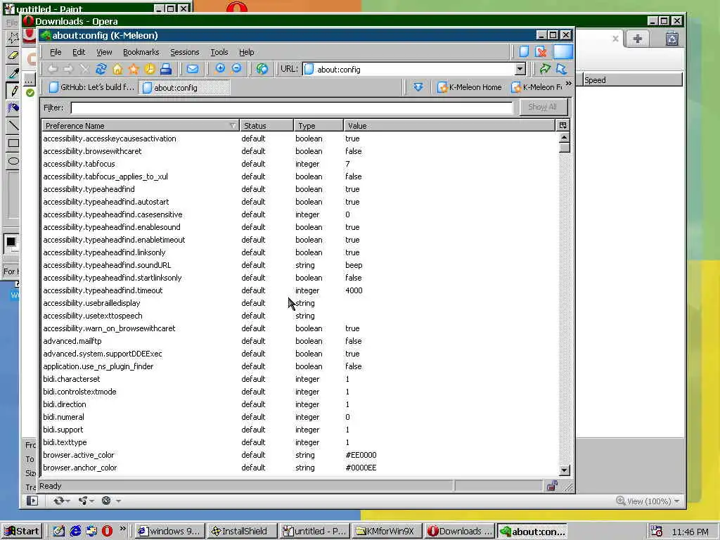Switch to untitled - Paint taskbar button

tap(314, 532)
